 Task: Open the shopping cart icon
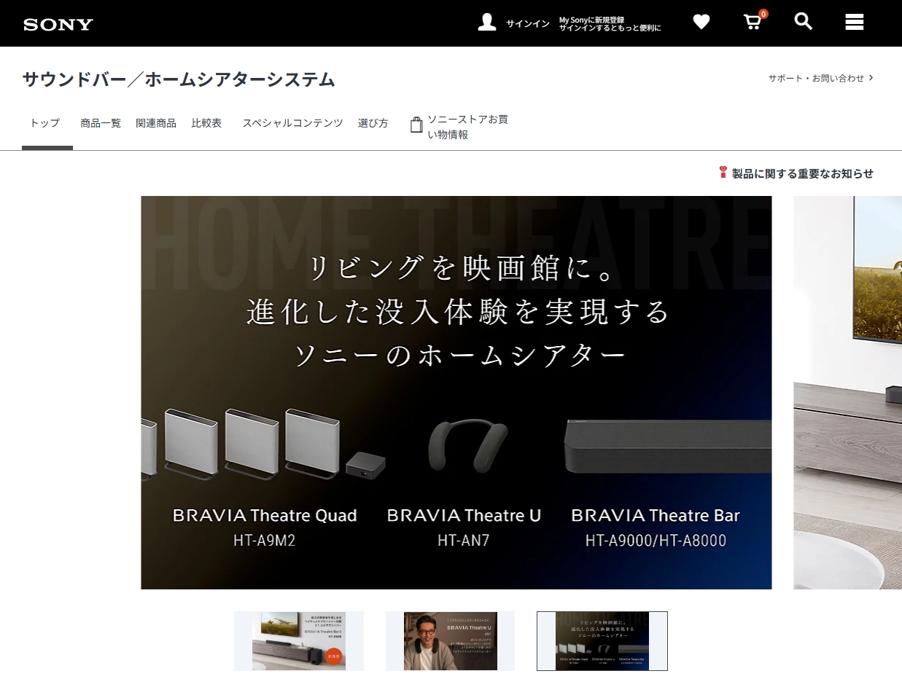point(752,22)
